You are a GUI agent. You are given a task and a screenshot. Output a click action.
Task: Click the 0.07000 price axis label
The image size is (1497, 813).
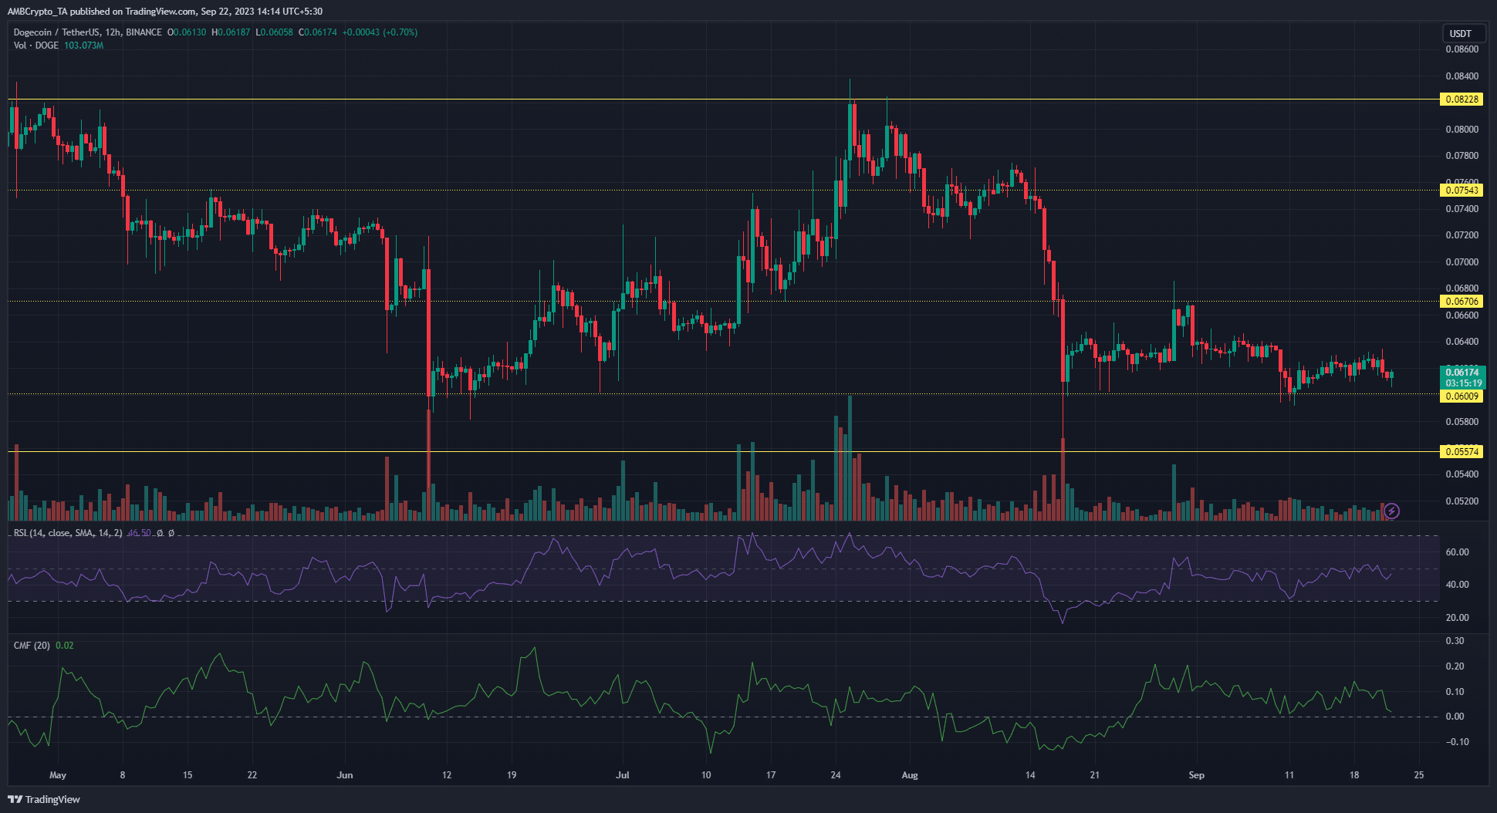point(1462,262)
